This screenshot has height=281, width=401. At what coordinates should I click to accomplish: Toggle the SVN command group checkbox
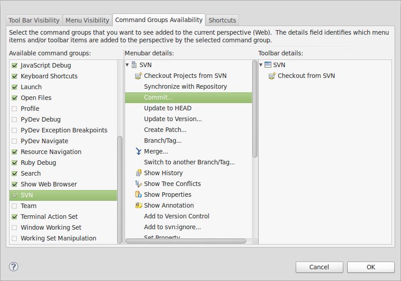pos(14,195)
